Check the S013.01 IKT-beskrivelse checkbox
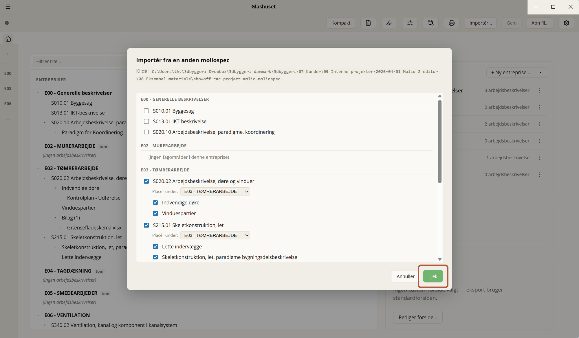Image resolution: width=579 pixels, height=338 pixels. point(146,121)
